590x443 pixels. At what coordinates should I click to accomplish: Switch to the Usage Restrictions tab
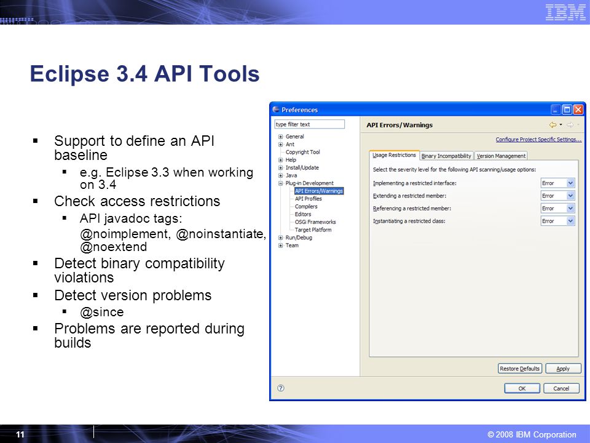(x=394, y=155)
